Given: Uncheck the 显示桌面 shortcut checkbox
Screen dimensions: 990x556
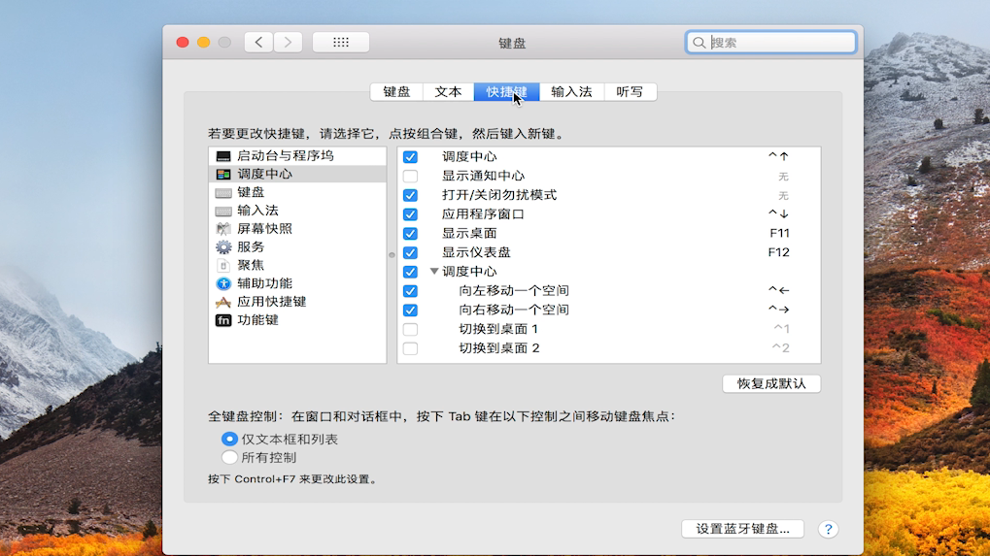Looking at the screenshot, I should (x=410, y=234).
